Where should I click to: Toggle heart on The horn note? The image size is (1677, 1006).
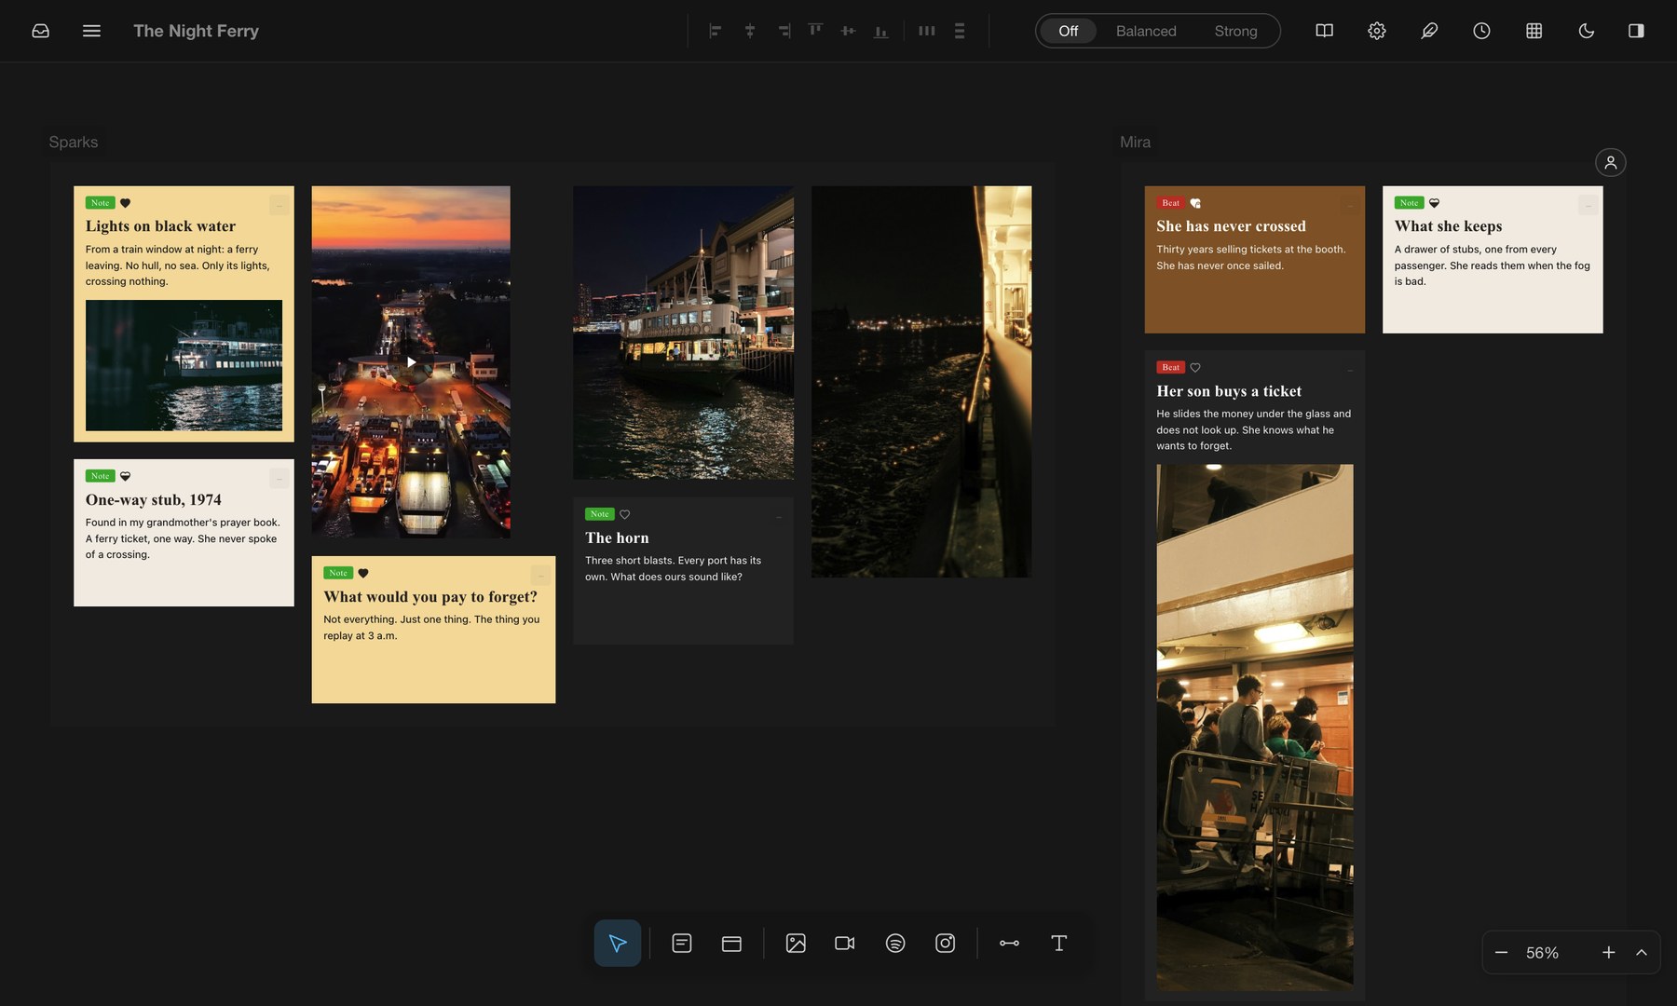[625, 514]
